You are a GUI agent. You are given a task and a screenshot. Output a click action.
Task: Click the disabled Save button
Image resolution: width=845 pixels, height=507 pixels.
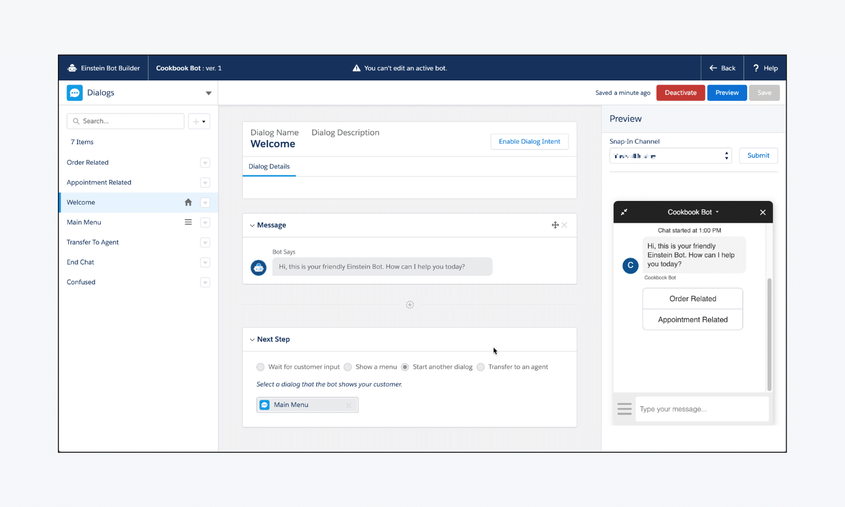tap(764, 93)
